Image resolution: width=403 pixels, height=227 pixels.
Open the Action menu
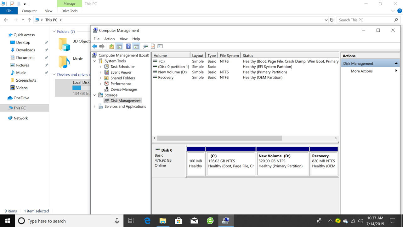pyautogui.click(x=109, y=39)
